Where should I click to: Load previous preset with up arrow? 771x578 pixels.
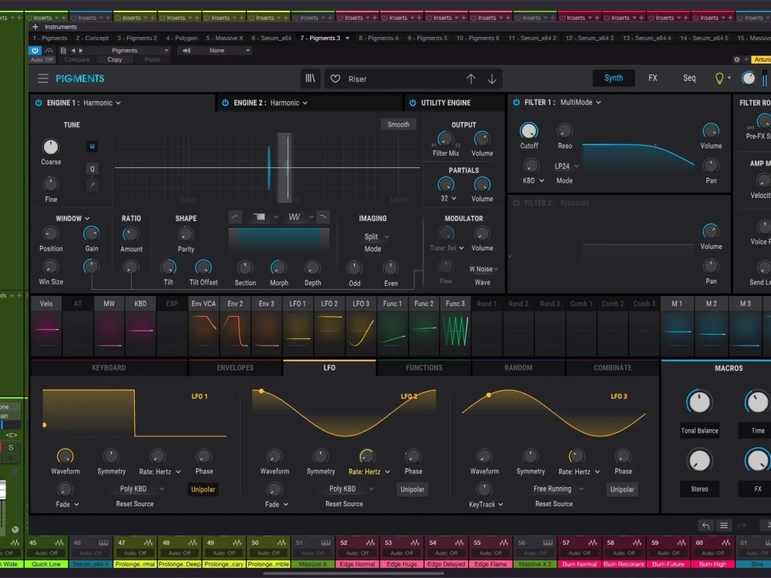click(x=470, y=79)
